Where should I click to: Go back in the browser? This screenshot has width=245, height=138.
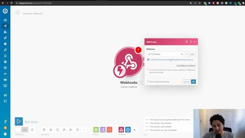click(3, 3)
